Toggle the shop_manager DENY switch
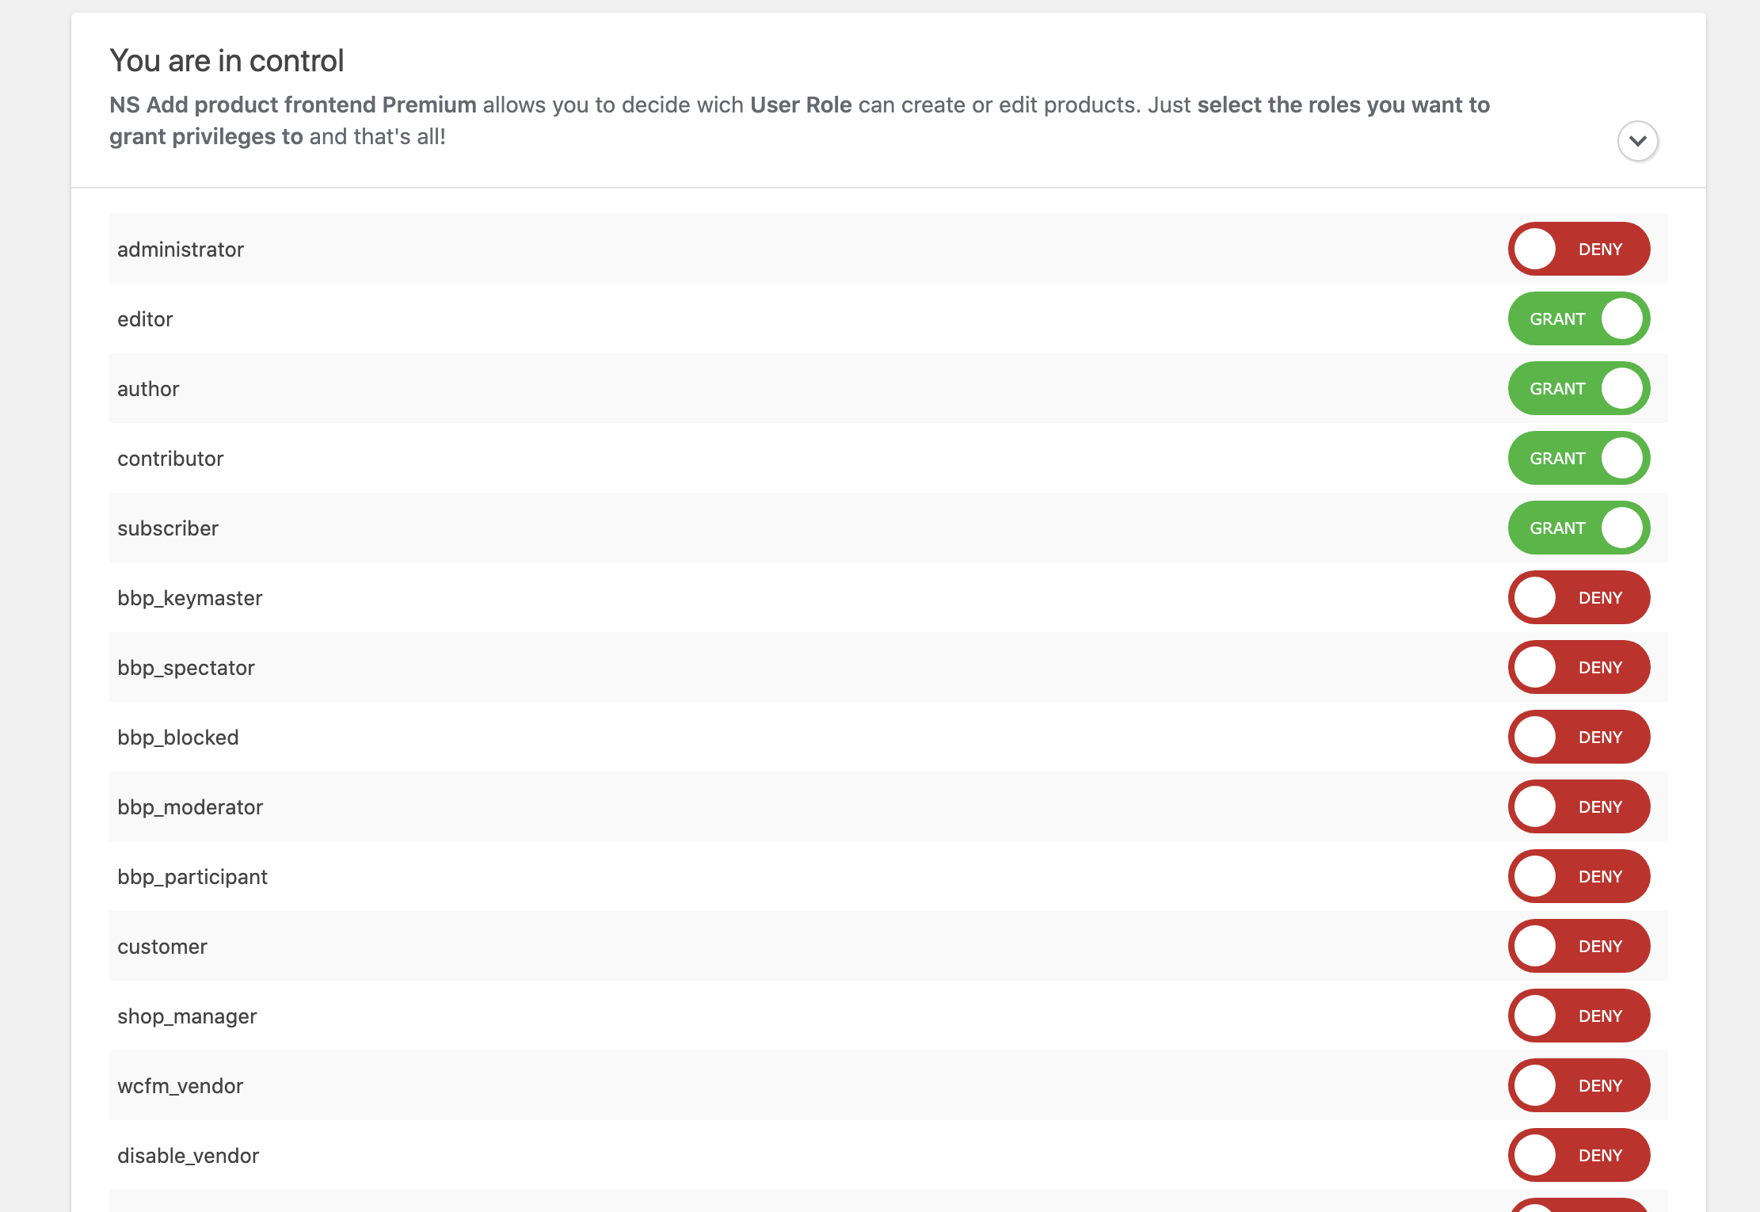This screenshot has width=1760, height=1212. click(1579, 1016)
